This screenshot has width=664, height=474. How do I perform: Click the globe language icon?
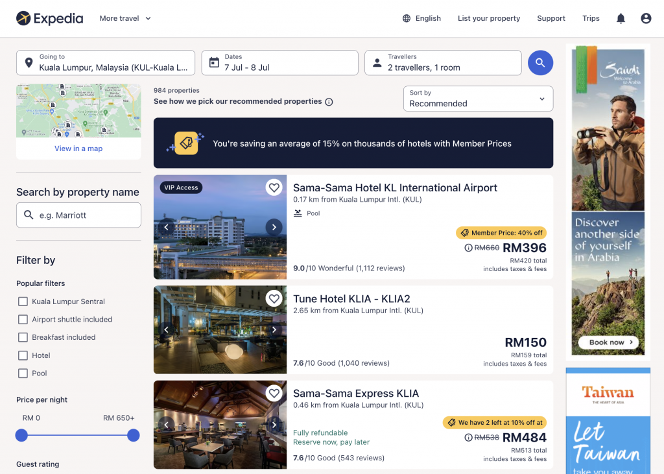(x=407, y=18)
